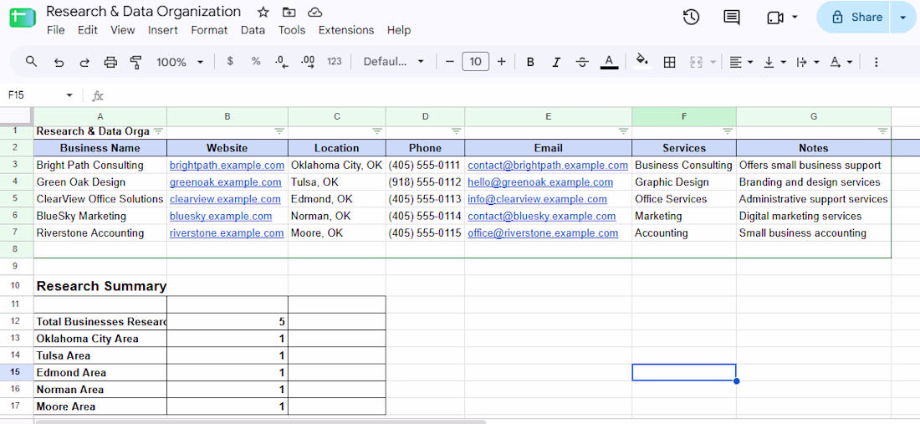The width and height of the screenshot is (920, 424).
Task: Open the comments icon
Action: click(731, 18)
